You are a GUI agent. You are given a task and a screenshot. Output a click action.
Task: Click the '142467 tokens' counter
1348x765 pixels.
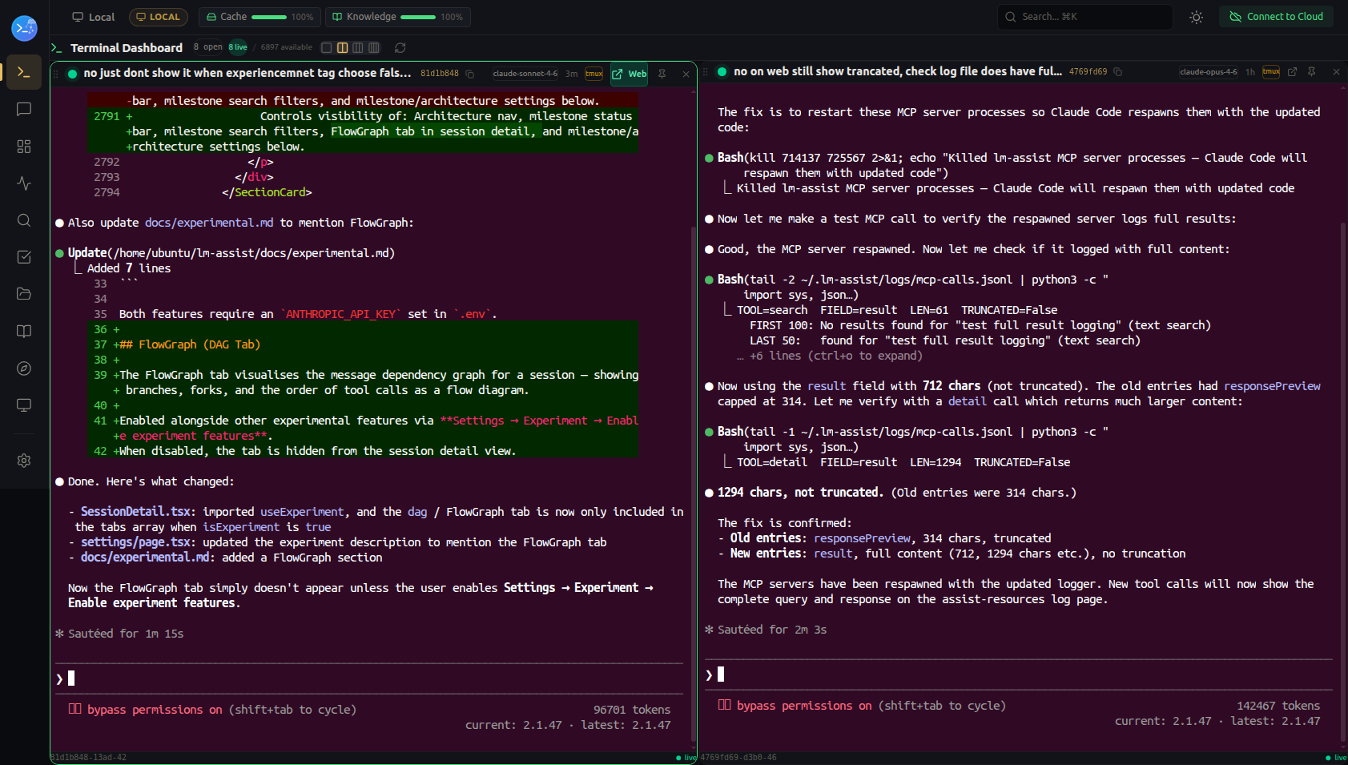pyautogui.click(x=1278, y=706)
